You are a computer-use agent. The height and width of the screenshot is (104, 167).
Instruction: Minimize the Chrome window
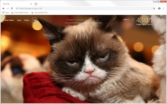click(155, 1)
